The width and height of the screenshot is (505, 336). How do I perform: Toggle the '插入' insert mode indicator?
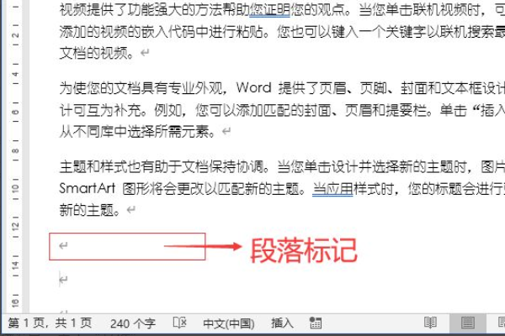[x=282, y=323]
